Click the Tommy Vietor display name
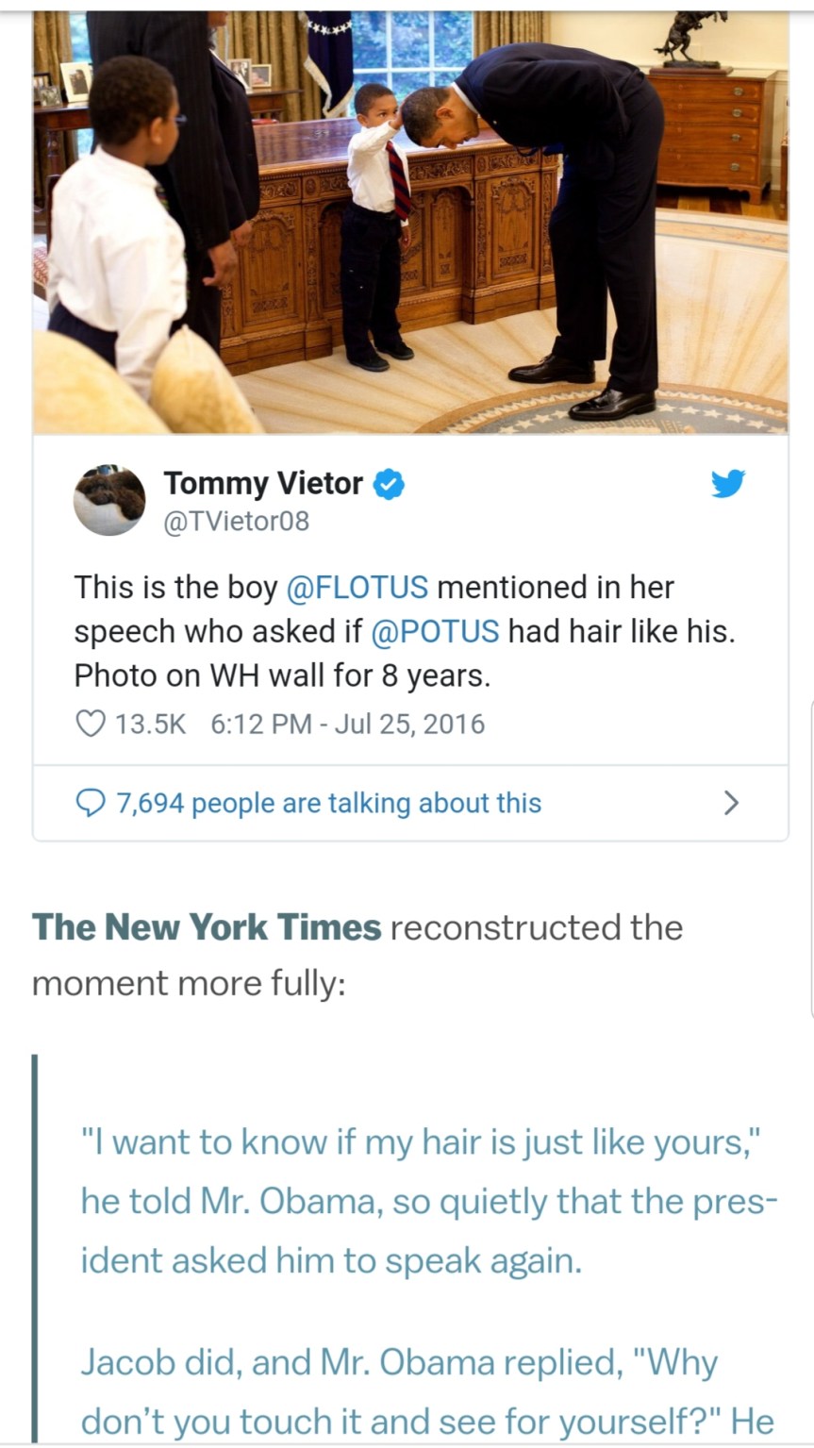 click(x=263, y=483)
